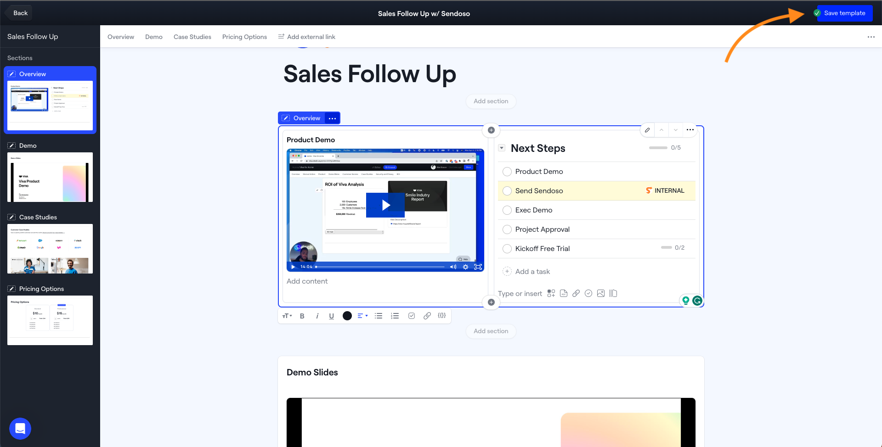Image resolution: width=882 pixels, height=447 pixels.
Task: Insert bulleted list
Action: click(379, 316)
